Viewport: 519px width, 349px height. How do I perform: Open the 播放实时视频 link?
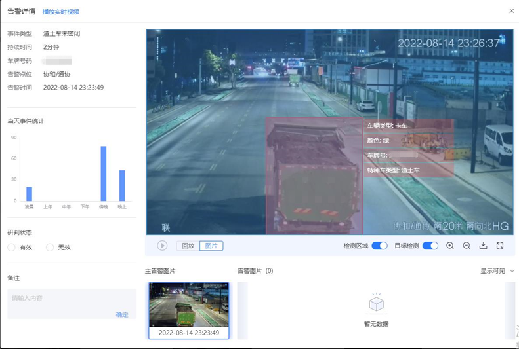tap(61, 12)
